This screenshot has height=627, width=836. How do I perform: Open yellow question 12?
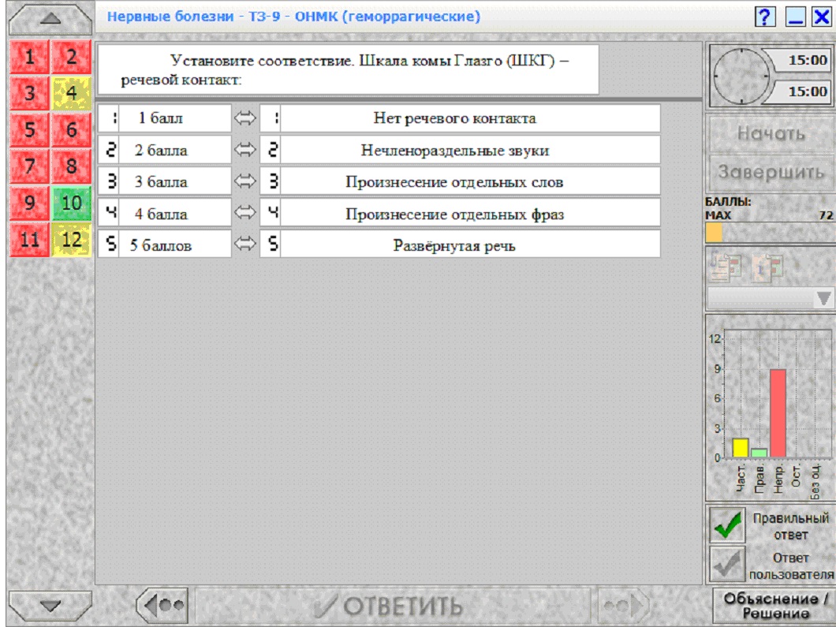pos(72,240)
